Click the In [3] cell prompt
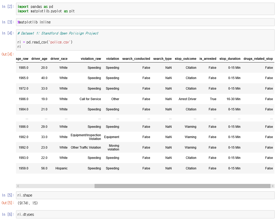276x220 pixels. (8, 22)
